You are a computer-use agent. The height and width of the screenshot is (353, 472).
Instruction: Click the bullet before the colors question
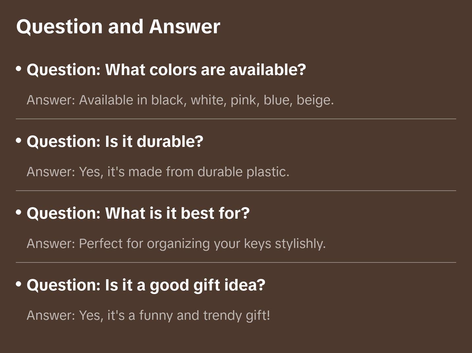pos(19,69)
